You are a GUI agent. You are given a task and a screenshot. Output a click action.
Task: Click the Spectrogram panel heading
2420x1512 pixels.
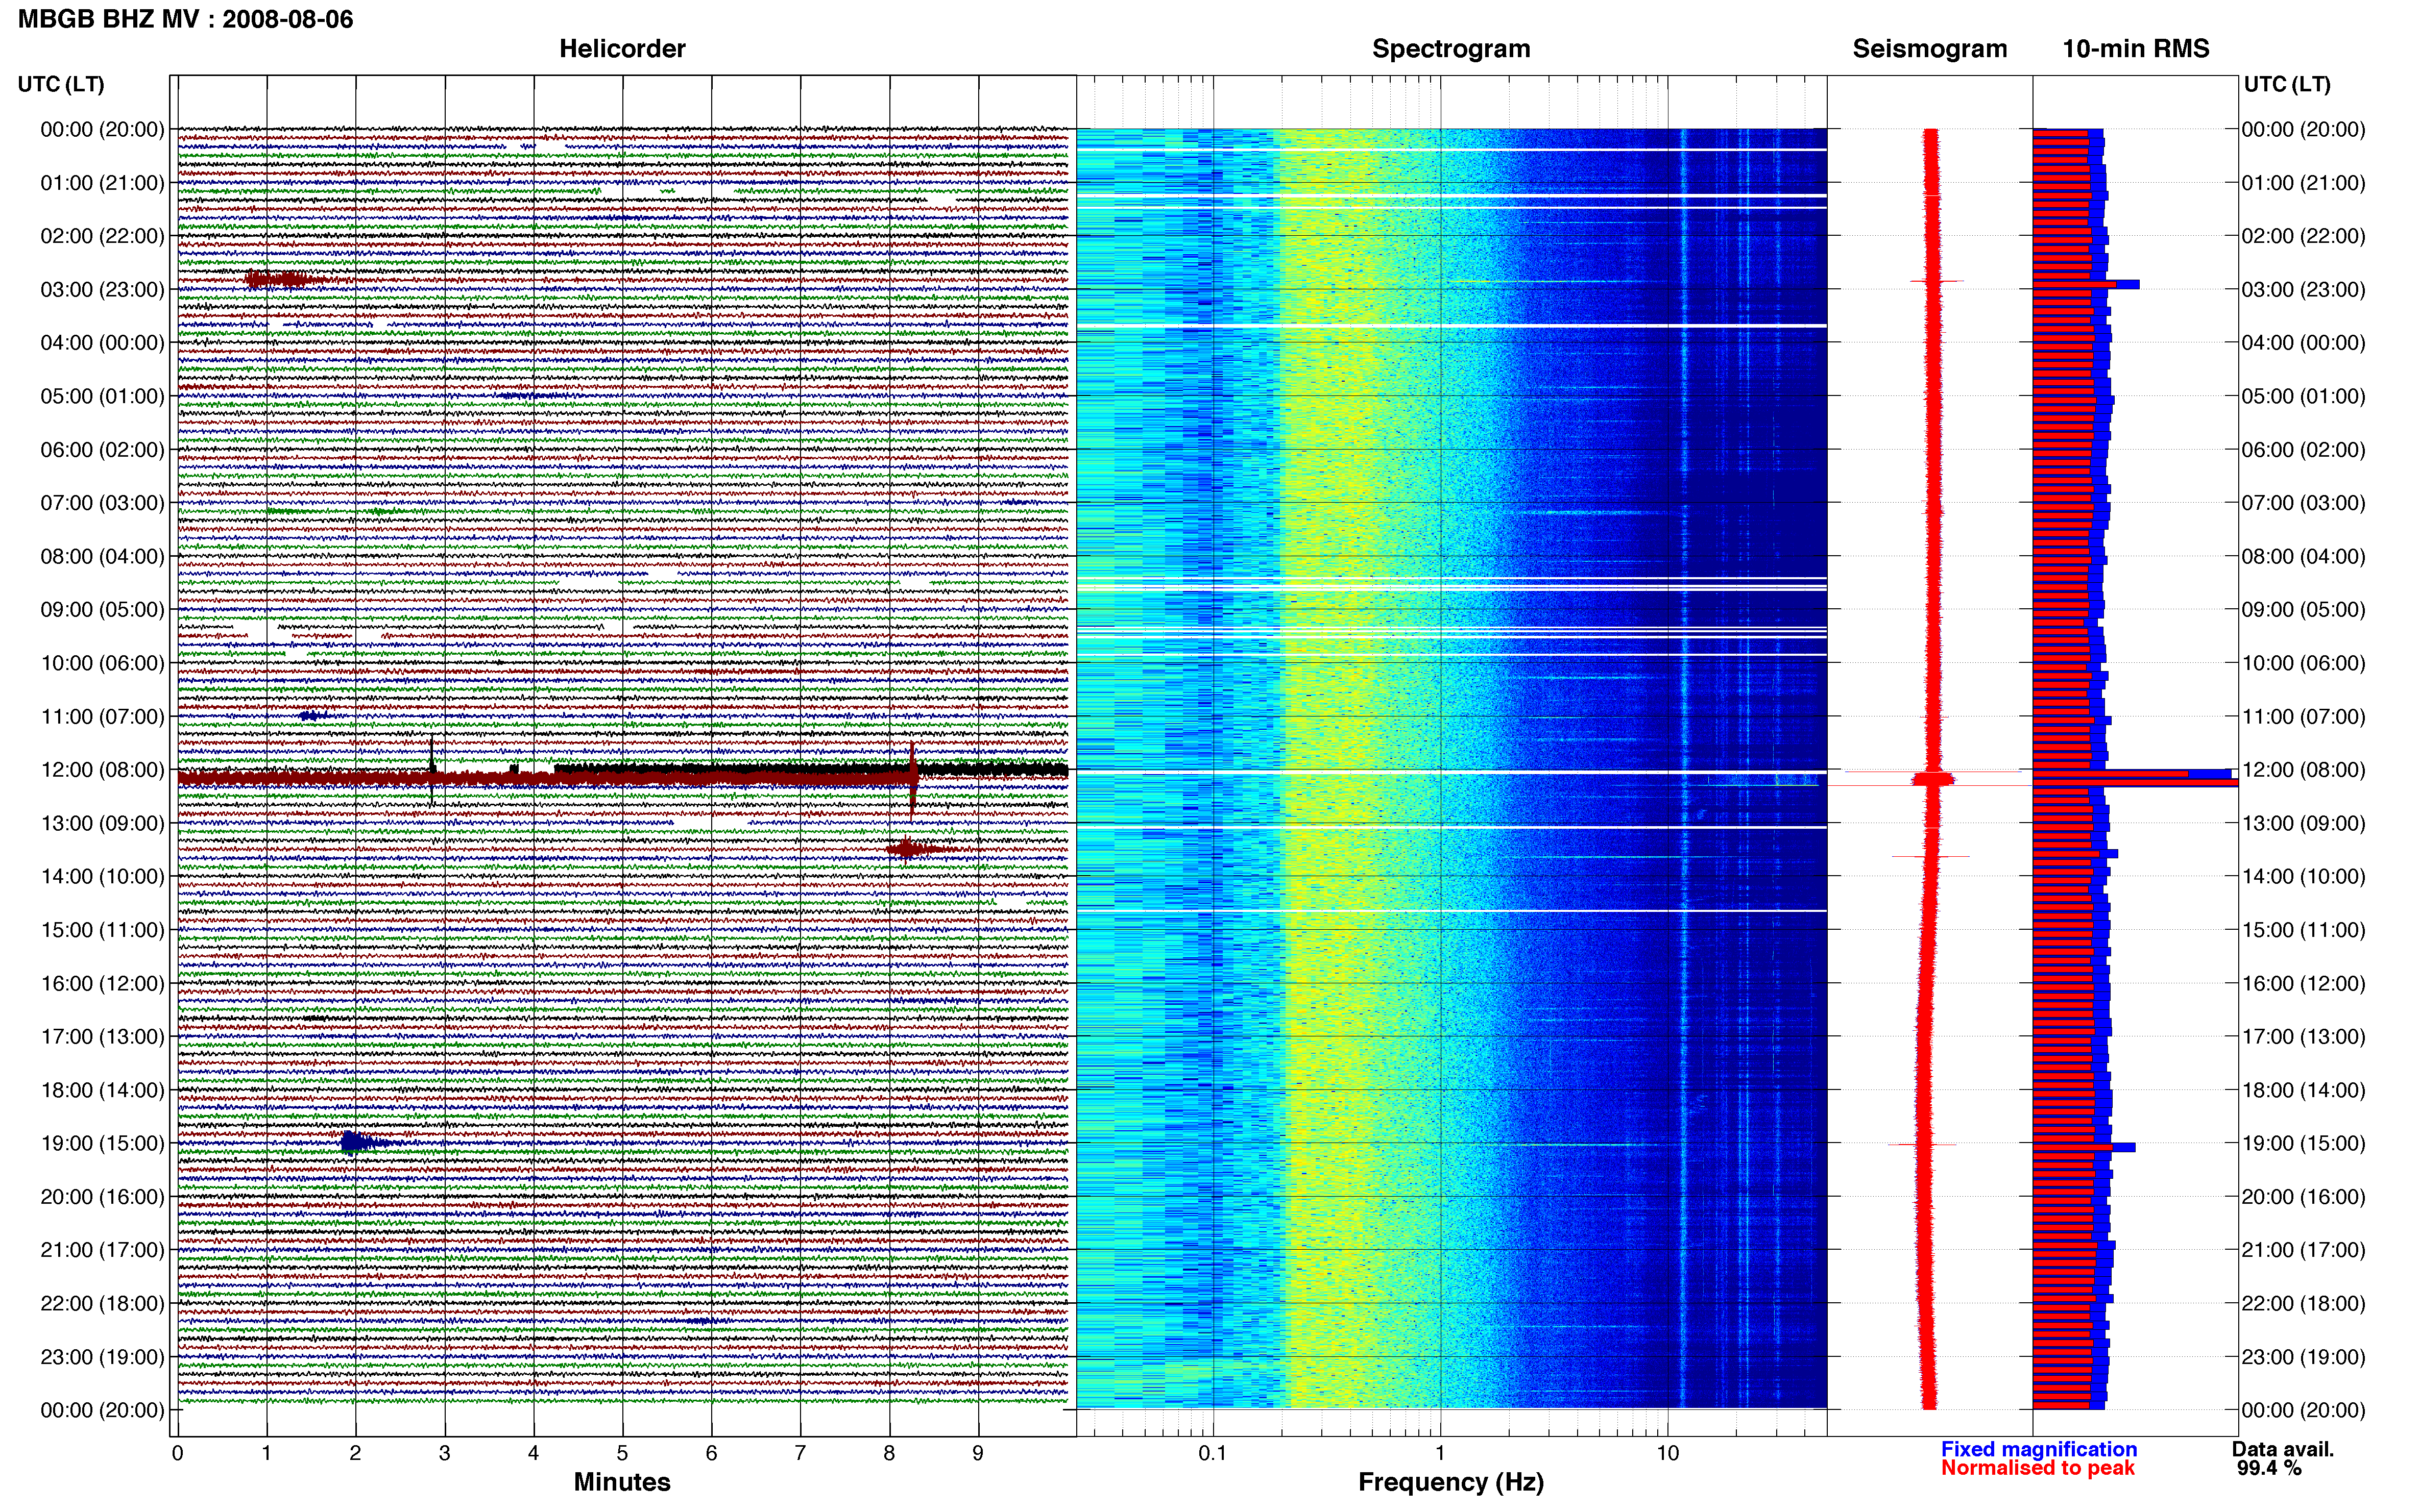(1450, 49)
